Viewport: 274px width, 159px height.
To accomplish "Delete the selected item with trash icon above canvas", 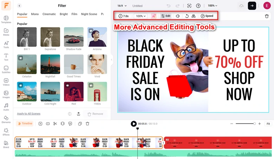I will click(x=267, y=16).
